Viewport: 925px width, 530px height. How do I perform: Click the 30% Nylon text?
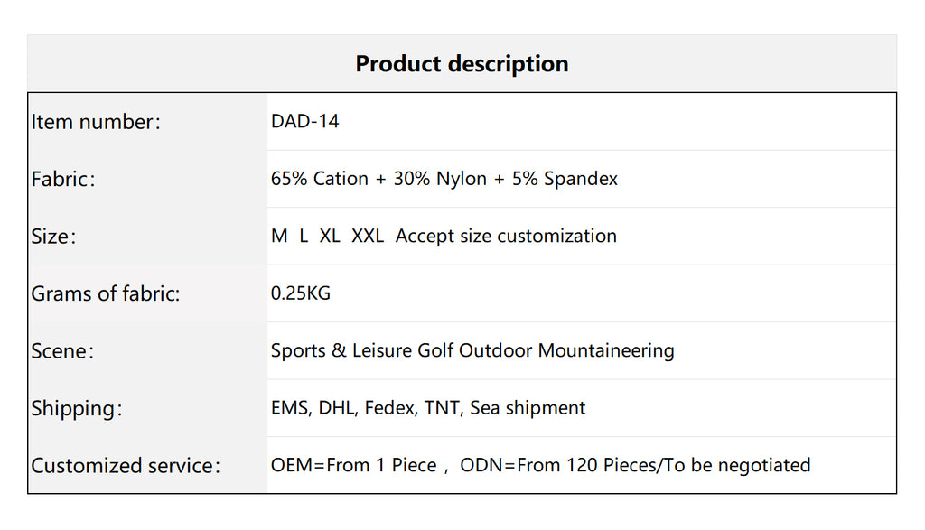(440, 179)
